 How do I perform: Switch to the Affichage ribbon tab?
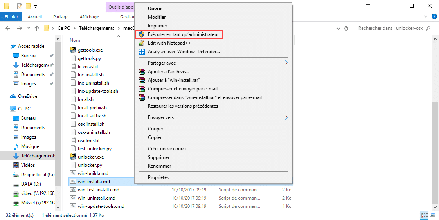[89, 17]
